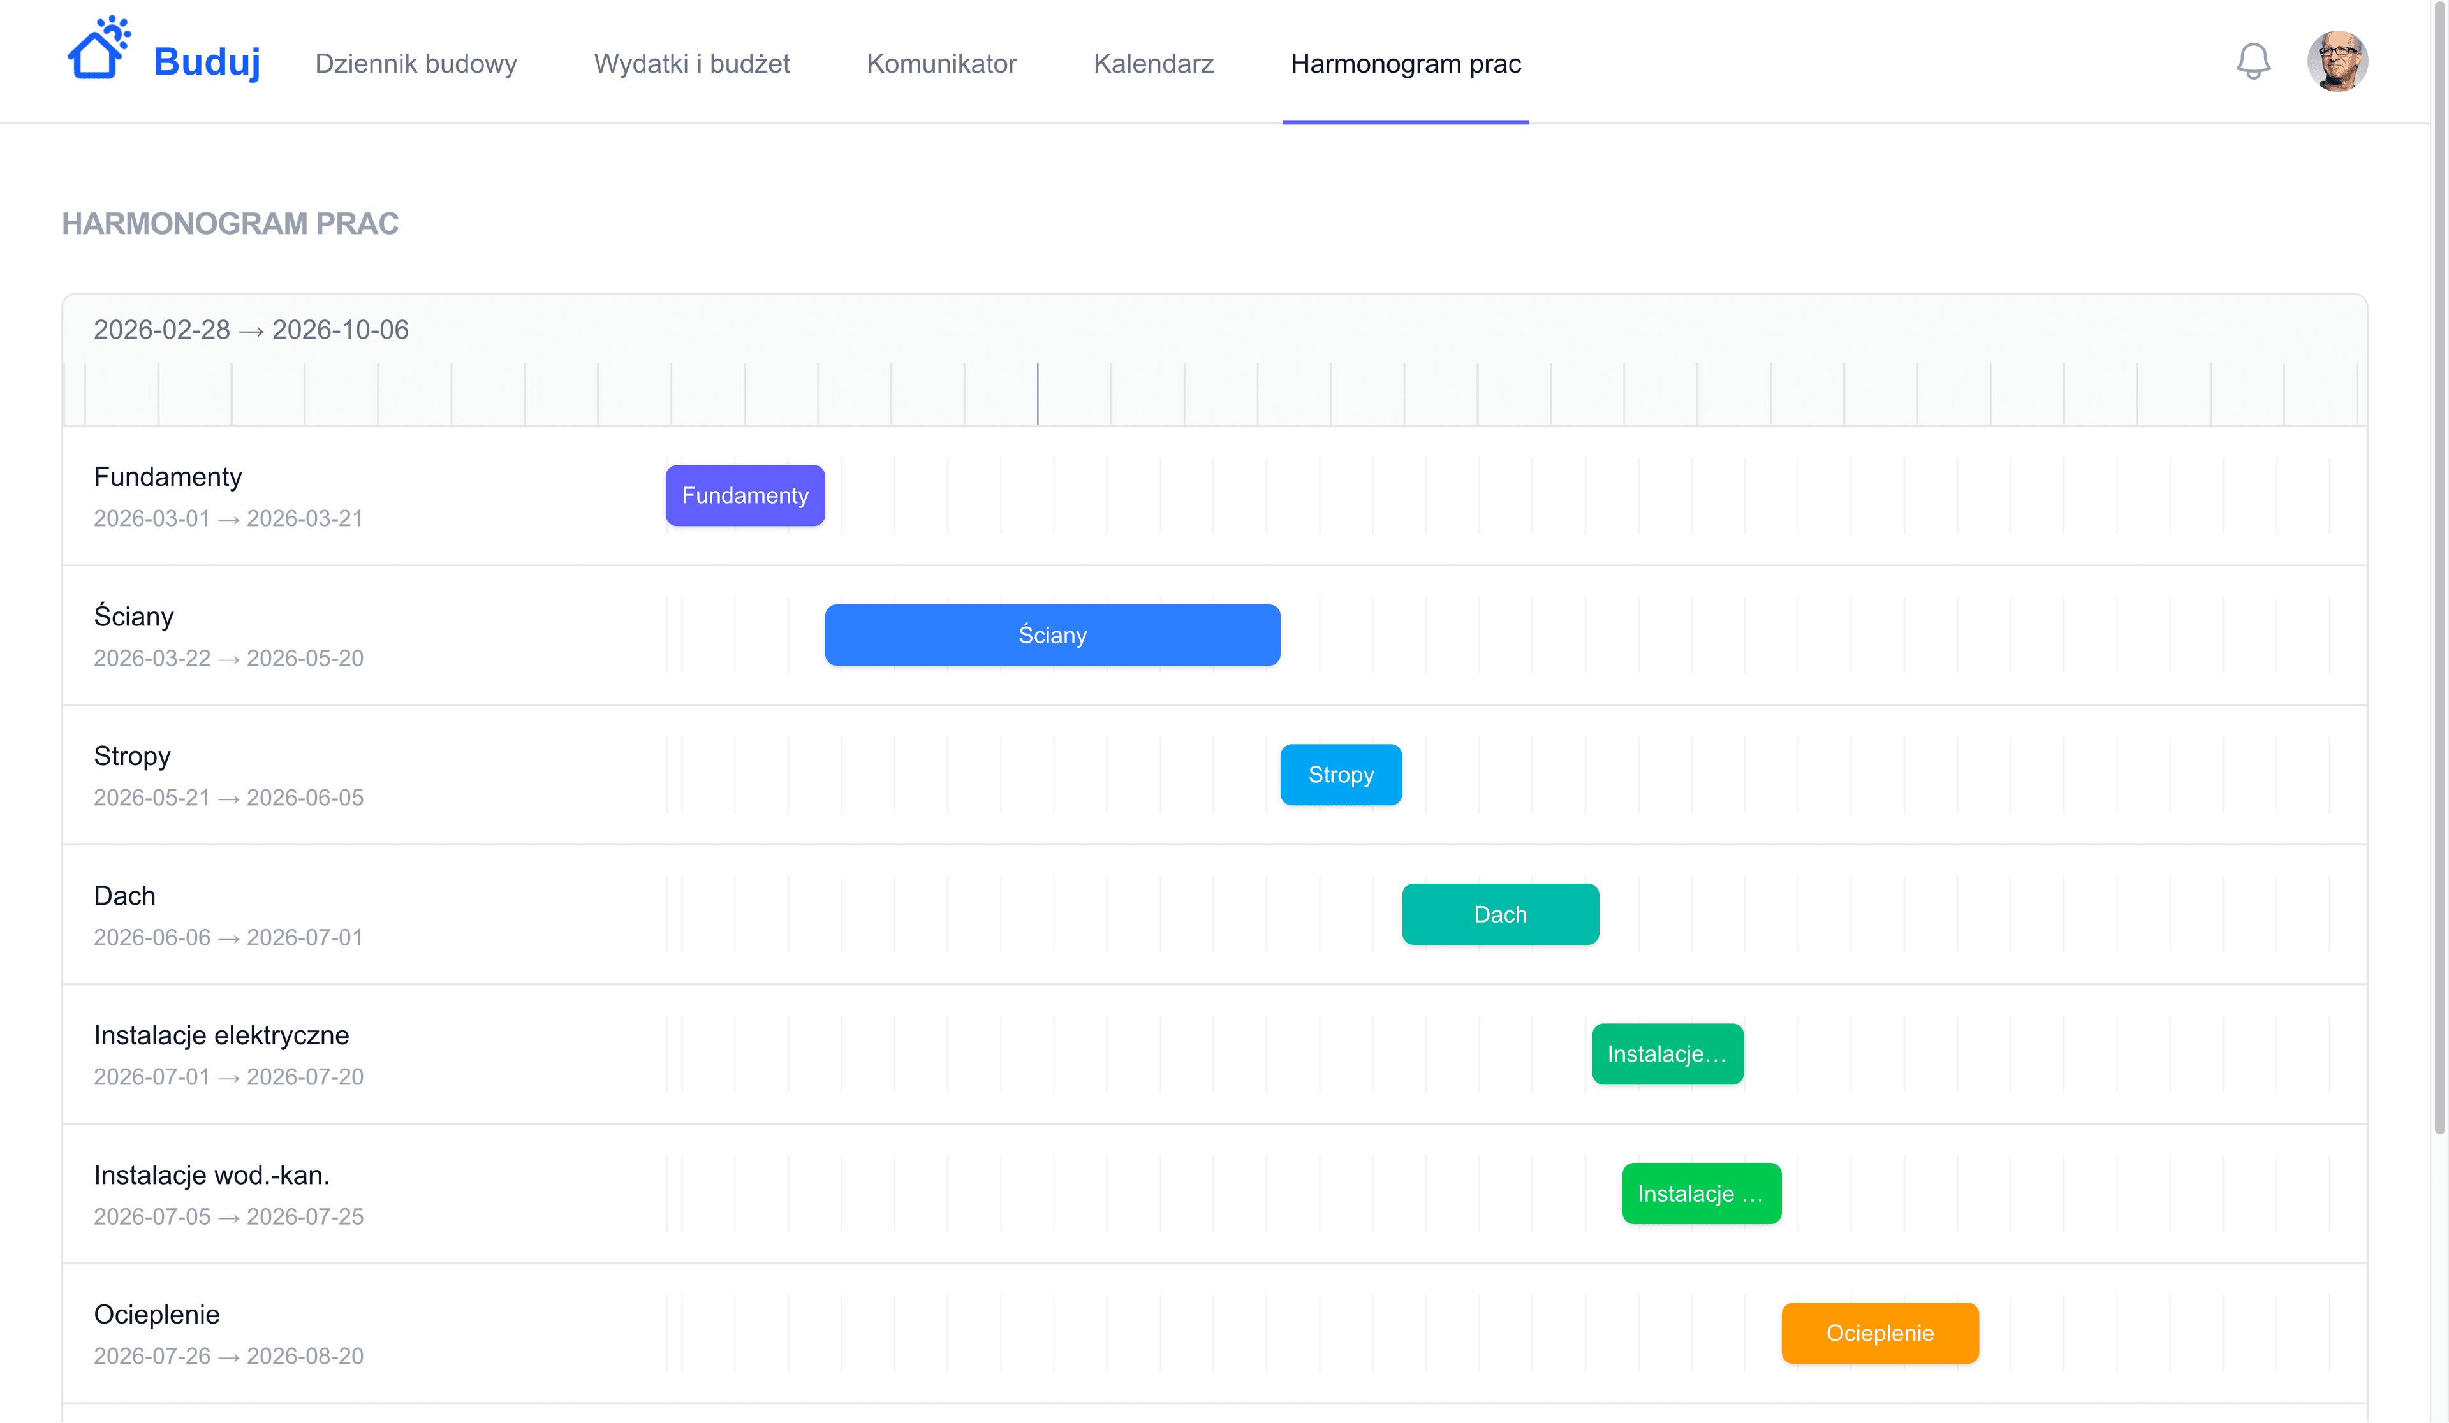Click the teal Dach bar
The height and width of the screenshot is (1423, 2449).
tap(1499, 914)
